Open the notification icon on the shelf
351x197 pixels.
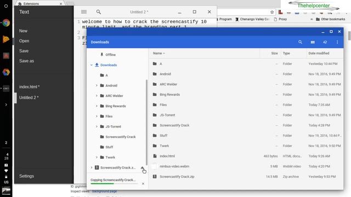[x=6, y=165]
